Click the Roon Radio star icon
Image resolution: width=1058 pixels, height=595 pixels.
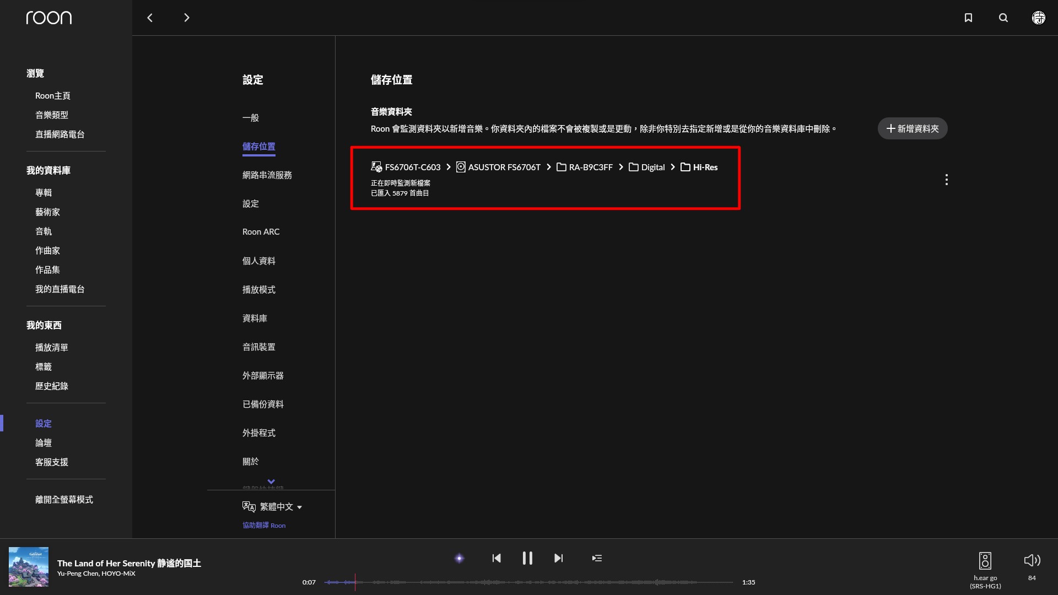(x=459, y=558)
